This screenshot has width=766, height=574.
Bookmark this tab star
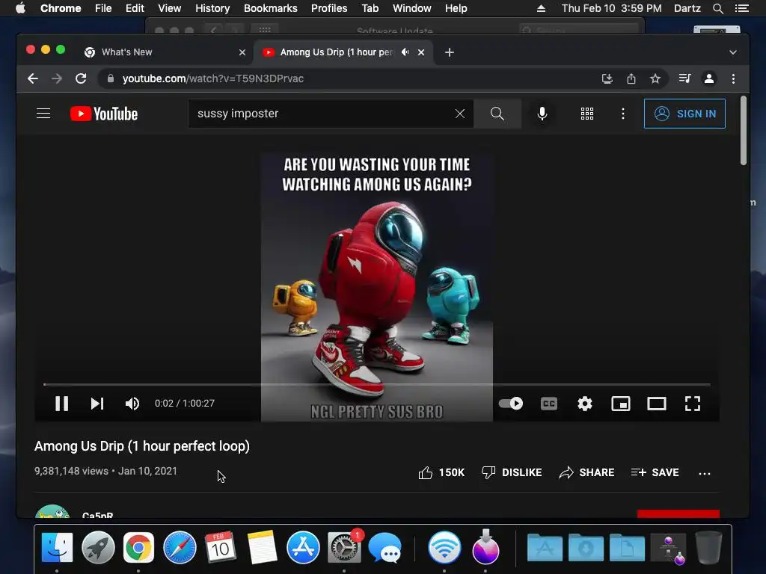pyautogui.click(x=655, y=78)
